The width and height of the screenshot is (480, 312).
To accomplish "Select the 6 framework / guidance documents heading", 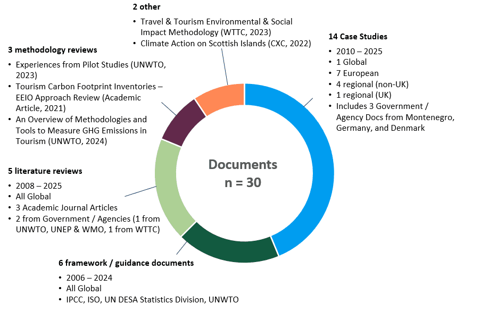I will click(126, 263).
